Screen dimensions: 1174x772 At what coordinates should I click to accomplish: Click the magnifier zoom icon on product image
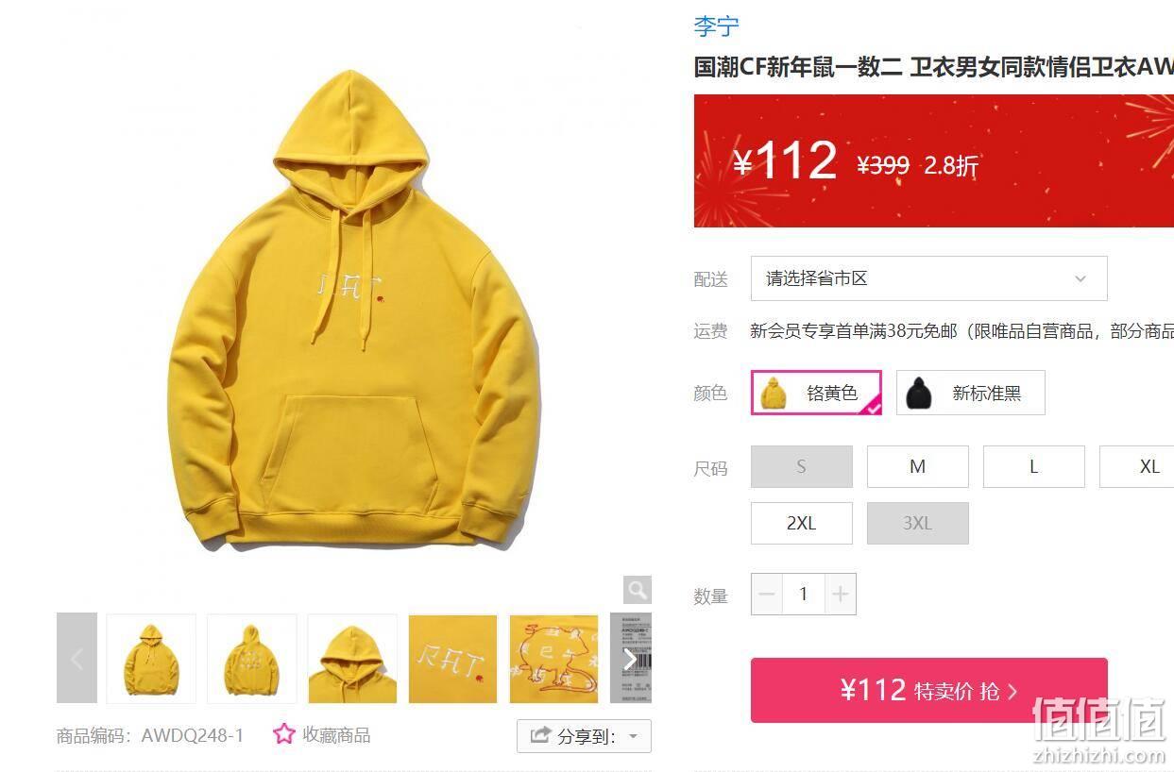[x=638, y=590]
